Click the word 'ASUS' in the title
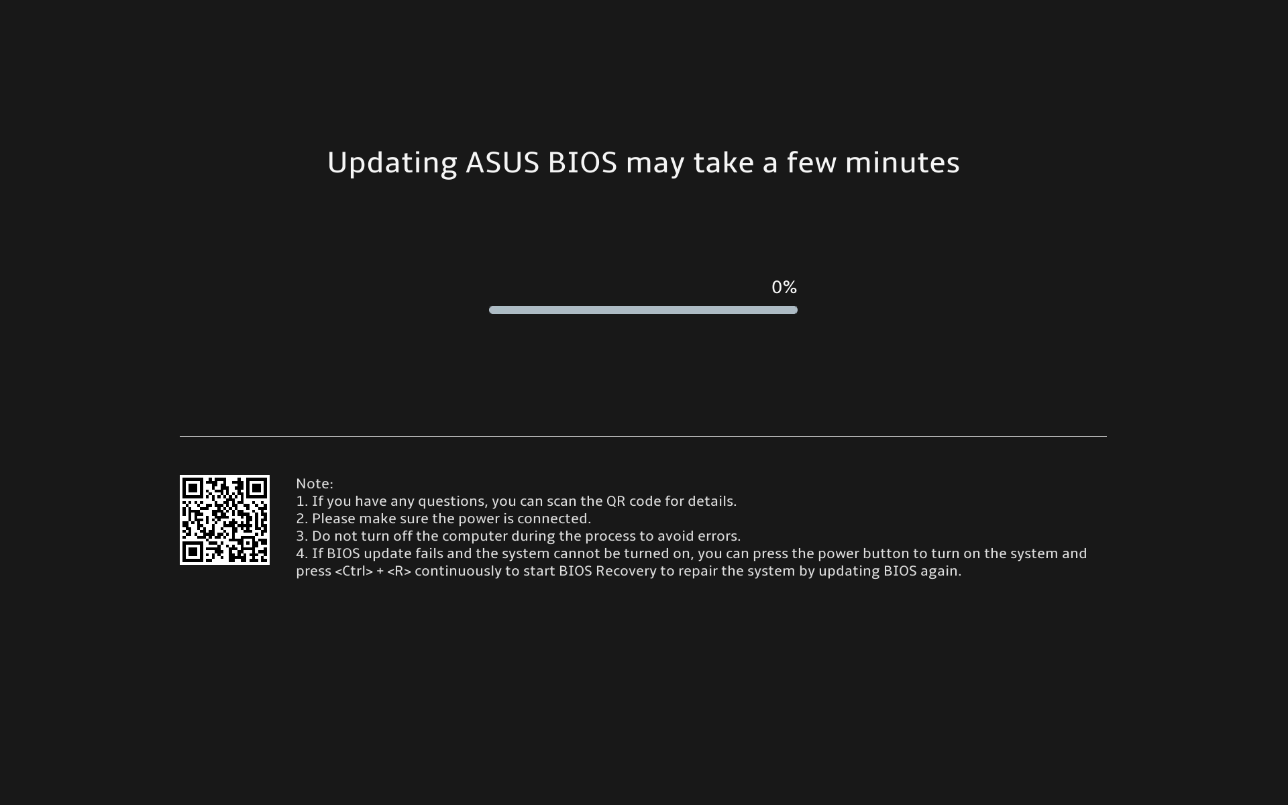 click(502, 163)
